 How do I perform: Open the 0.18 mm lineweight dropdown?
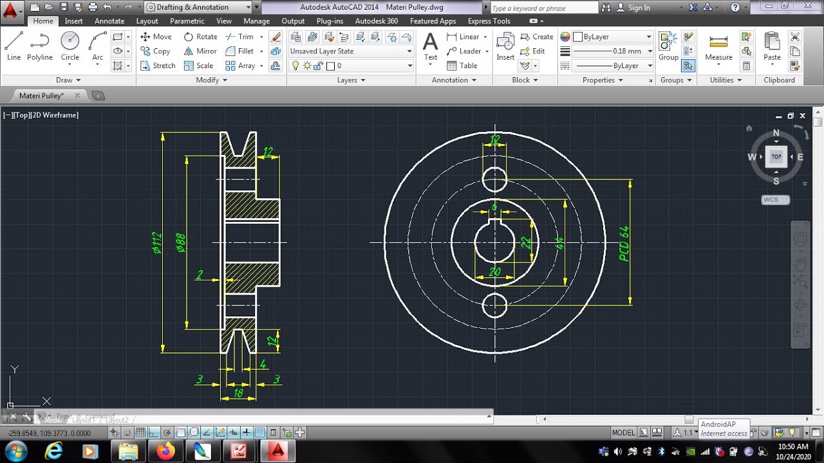[612, 51]
